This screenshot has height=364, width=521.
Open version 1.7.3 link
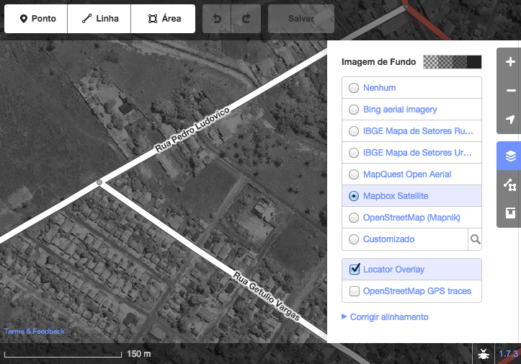[x=508, y=354]
